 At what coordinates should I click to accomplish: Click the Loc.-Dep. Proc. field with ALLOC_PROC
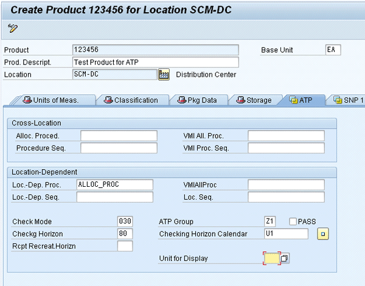point(114,184)
